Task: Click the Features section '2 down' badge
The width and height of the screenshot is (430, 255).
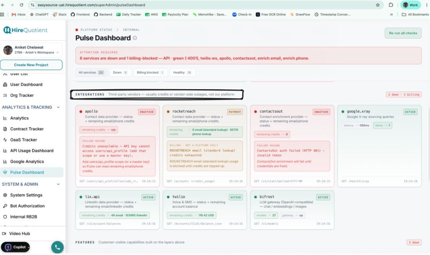Action: click(414, 242)
